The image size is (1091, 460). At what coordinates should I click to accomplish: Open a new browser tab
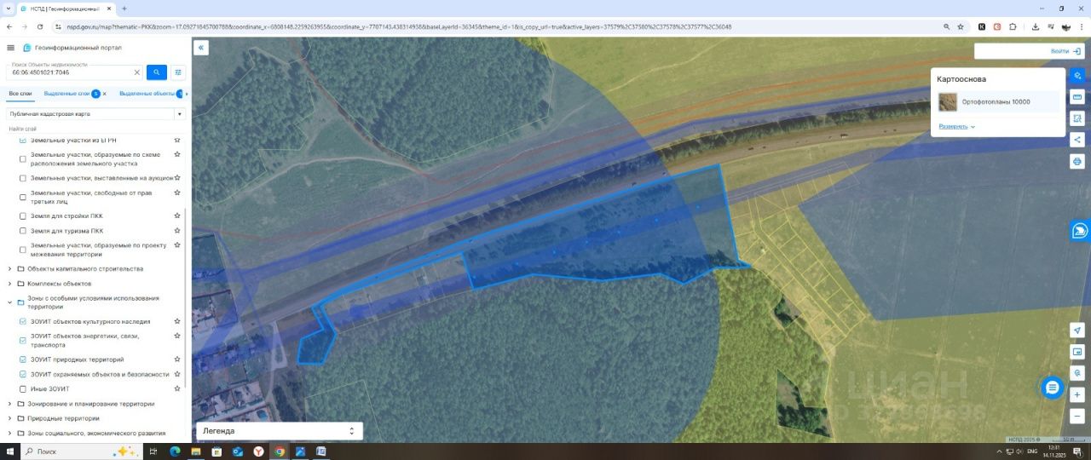click(124, 9)
